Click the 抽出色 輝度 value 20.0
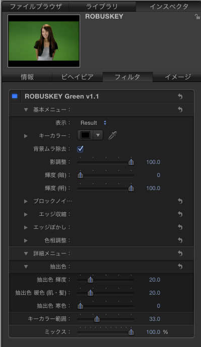 pos(155,280)
